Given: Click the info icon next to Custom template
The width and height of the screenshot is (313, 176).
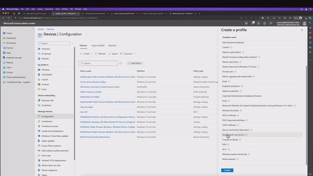Looking at the screenshot, I should click(x=231, y=47).
